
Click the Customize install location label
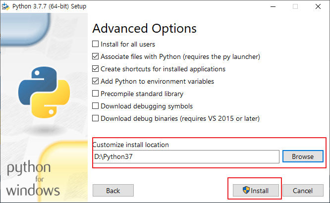pos(131,145)
